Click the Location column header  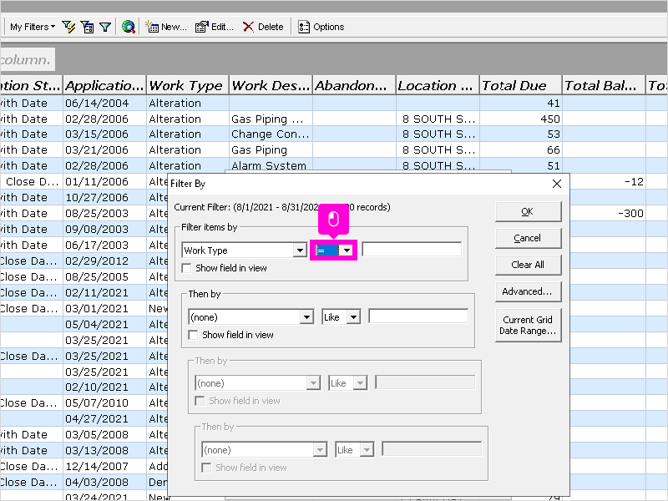[x=438, y=86]
